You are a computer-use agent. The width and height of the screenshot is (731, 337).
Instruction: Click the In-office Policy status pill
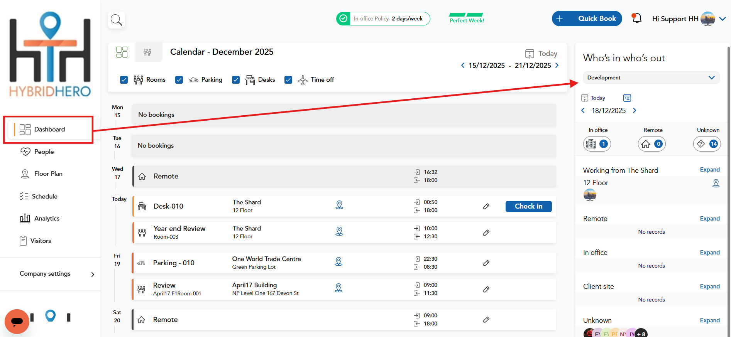[x=383, y=19]
